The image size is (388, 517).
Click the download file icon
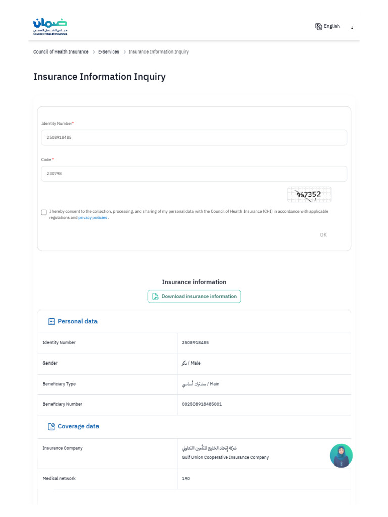(x=156, y=297)
